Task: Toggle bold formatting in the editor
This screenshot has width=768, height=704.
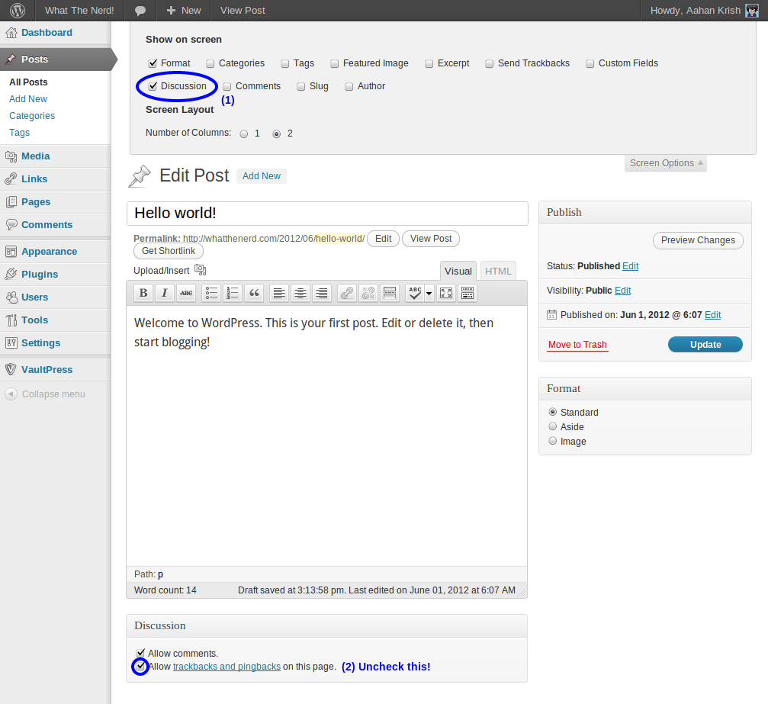Action: click(x=143, y=293)
